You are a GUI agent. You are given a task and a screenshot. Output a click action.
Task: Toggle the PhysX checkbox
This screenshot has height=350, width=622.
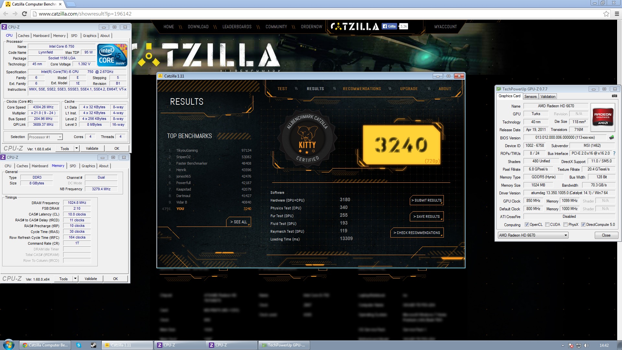coord(565,225)
